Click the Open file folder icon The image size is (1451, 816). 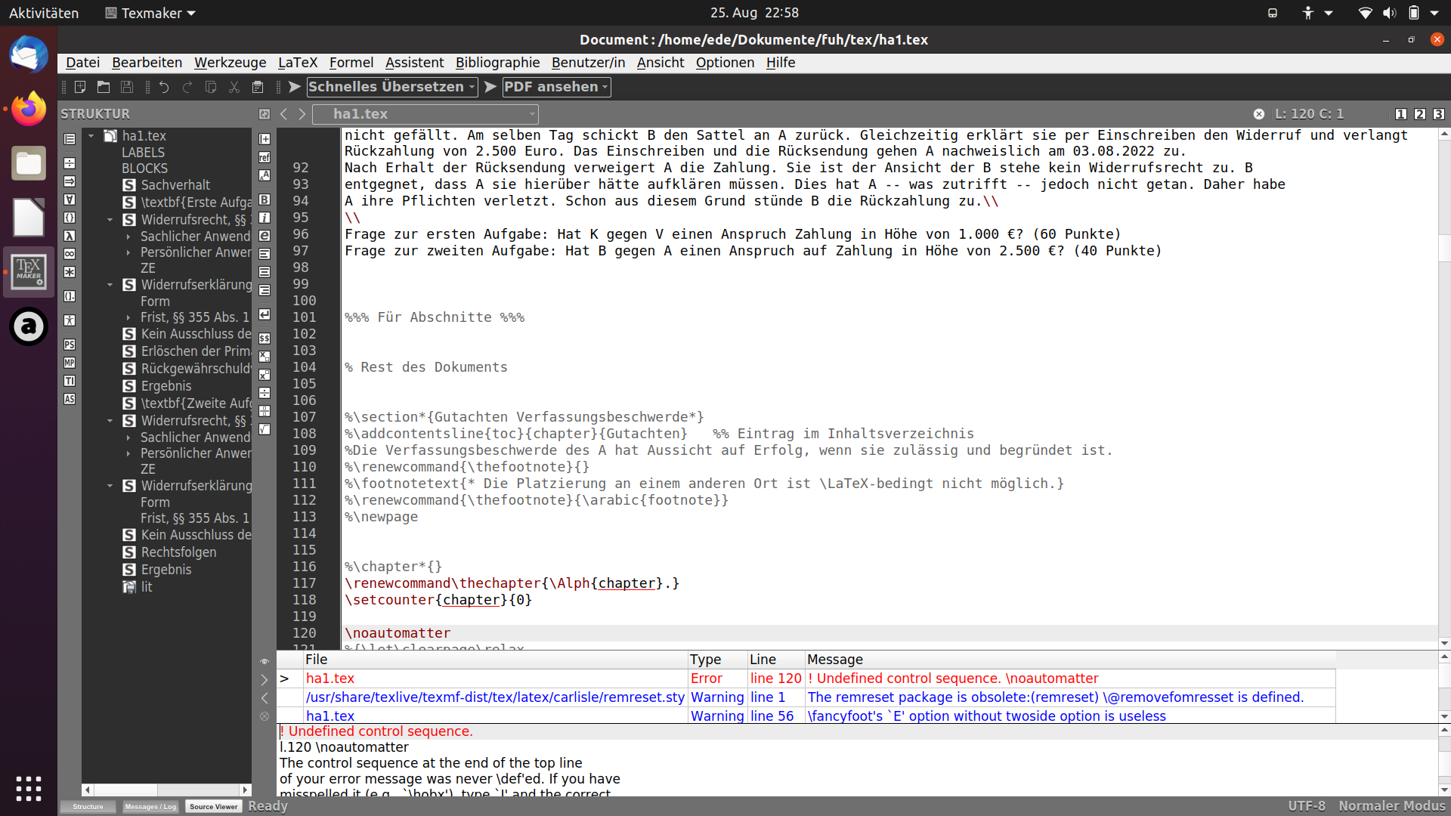coord(104,87)
